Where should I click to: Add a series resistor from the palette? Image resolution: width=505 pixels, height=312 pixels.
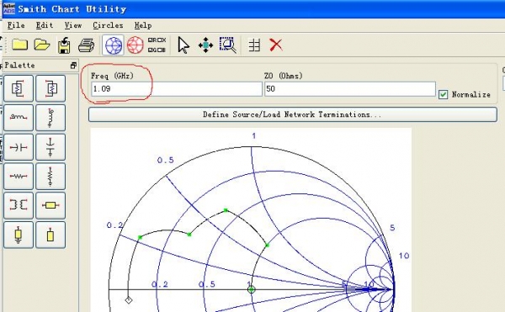click(x=19, y=177)
